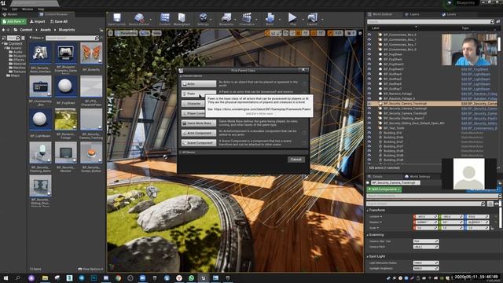Open the Help menu
Image resolution: width=503 pixels, height=283 pixels.
[x=41, y=9]
